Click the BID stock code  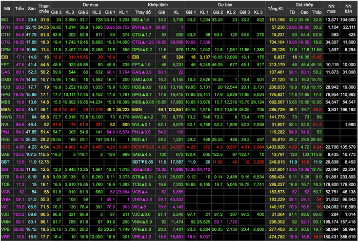point(5,20)
